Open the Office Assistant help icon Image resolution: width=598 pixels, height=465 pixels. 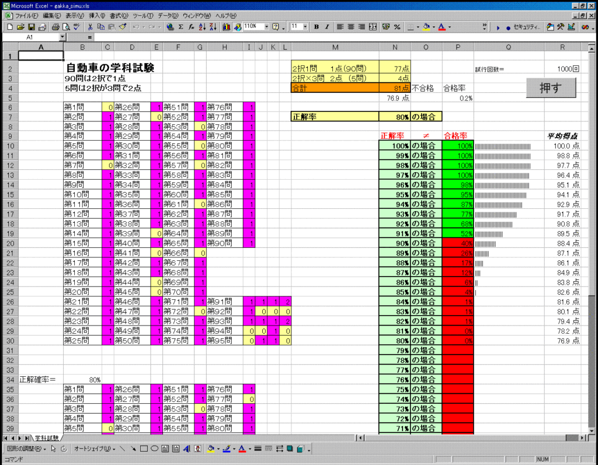coord(276,27)
